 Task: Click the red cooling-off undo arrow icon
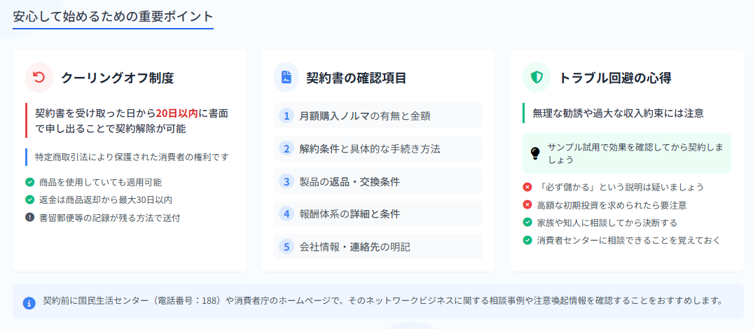point(39,77)
